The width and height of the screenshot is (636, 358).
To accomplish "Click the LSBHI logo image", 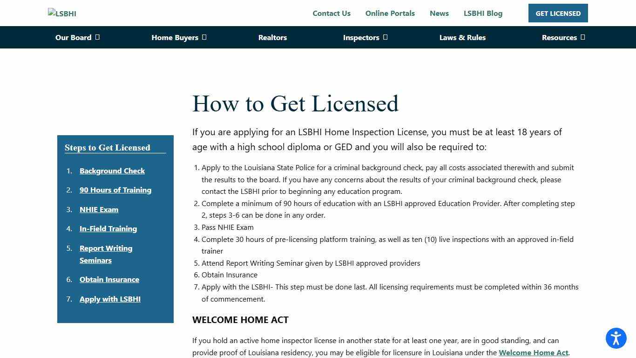I will point(62,13).
